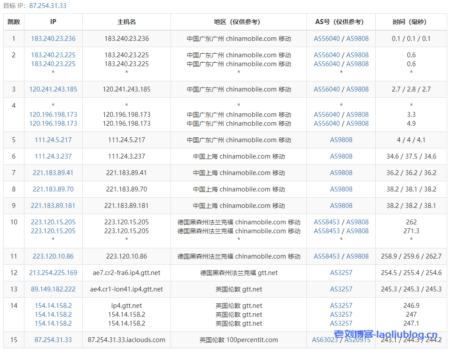The height and width of the screenshot is (351, 449).
Task: Click the target IP 87.254.31.33 at top
Action: pos(48,6)
